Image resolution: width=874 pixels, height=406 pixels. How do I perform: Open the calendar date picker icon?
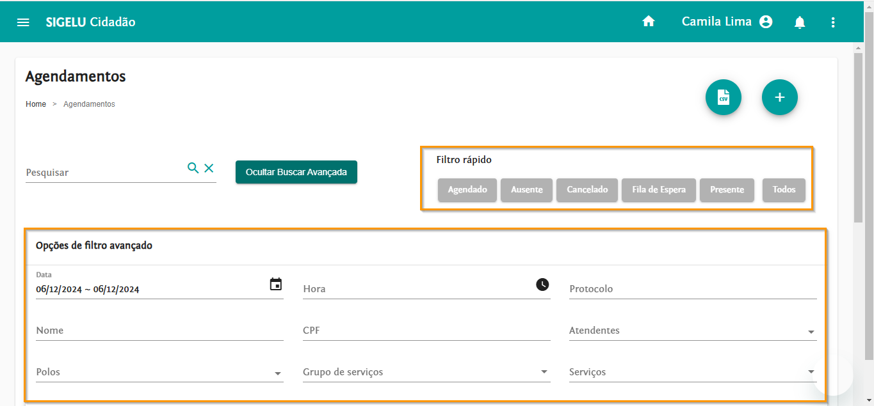click(x=276, y=285)
